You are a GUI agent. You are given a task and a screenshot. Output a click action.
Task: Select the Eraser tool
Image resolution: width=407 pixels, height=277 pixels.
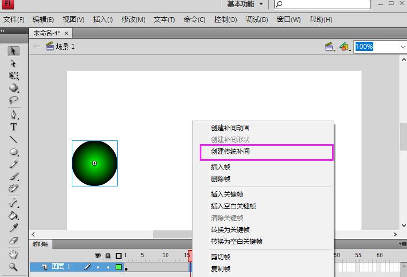(13, 241)
